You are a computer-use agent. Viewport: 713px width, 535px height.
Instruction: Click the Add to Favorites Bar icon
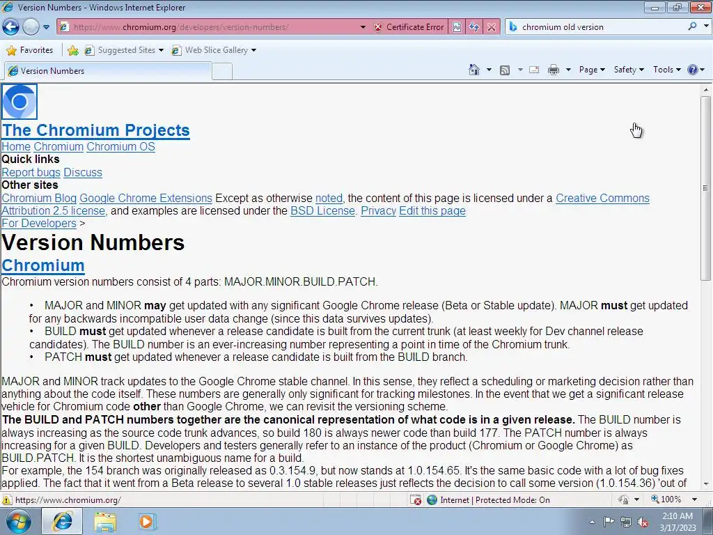pos(72,50)
